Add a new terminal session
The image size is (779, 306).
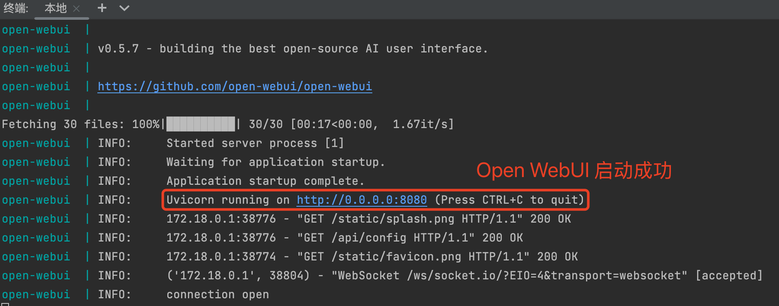(102, 8)
